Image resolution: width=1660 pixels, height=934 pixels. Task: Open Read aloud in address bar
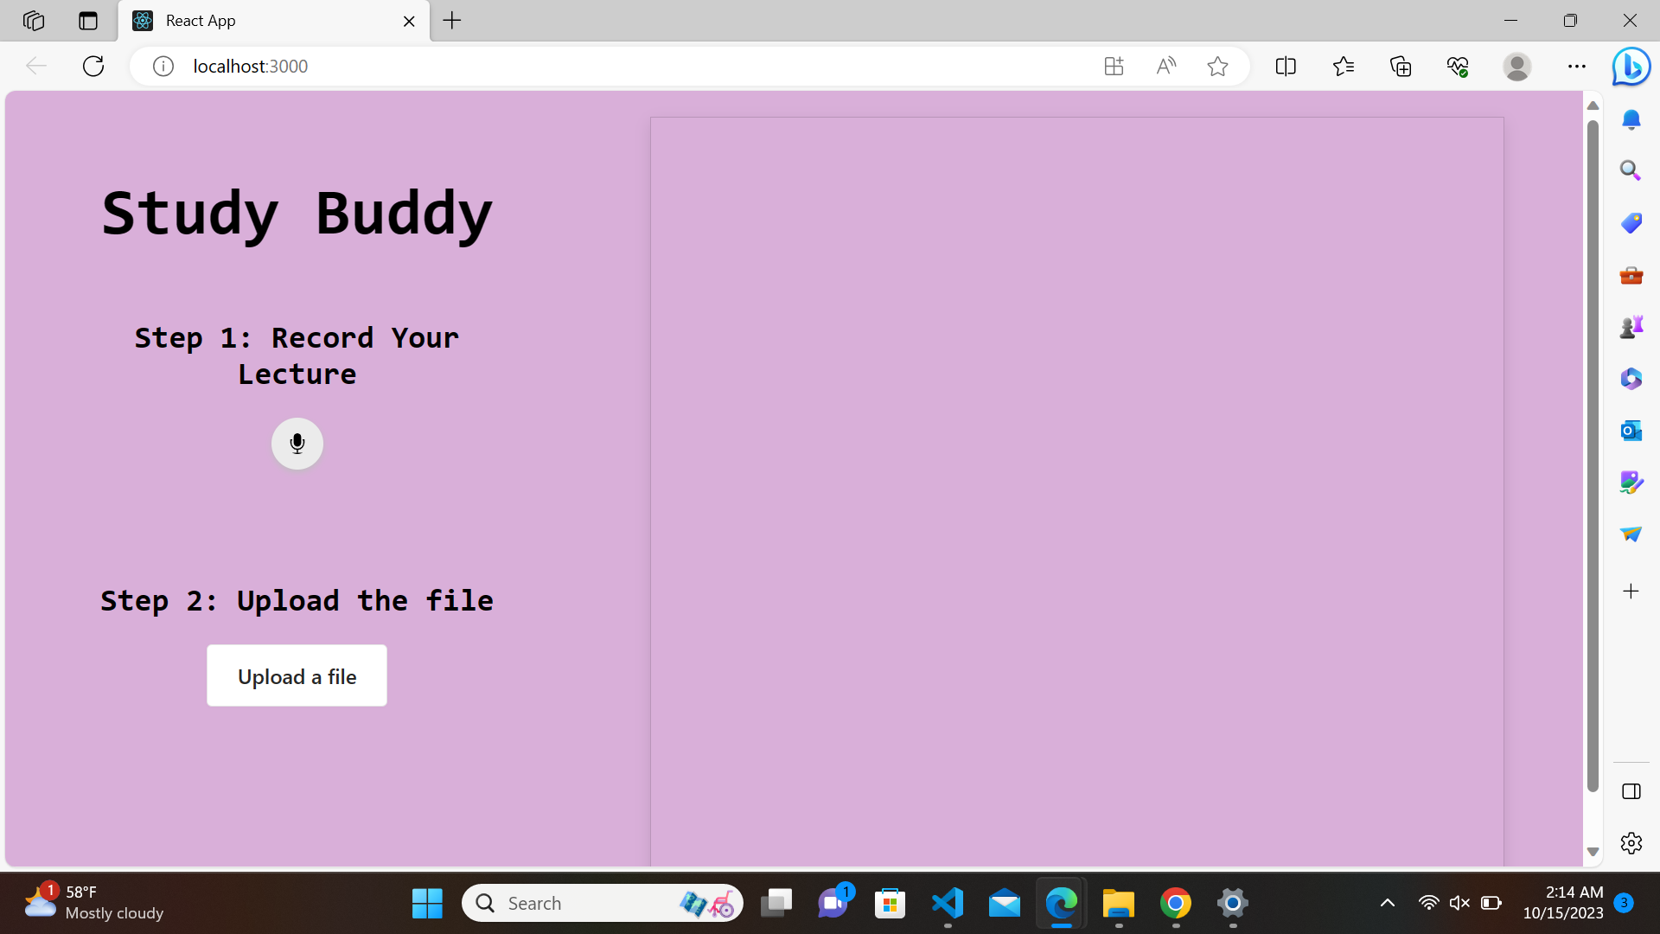[x=1165, y=66]
